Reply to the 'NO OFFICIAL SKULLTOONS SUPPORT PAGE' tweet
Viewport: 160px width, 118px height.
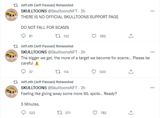point(23,36)
